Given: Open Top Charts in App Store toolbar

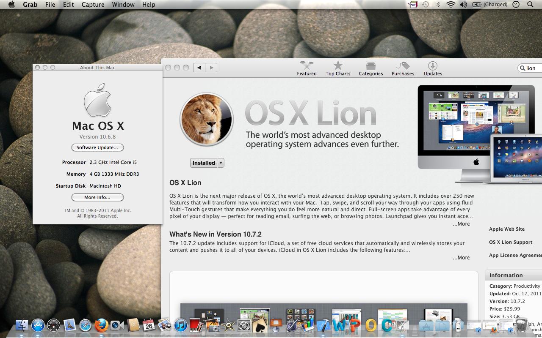Looking at the screenshot, I should click(338, 68).
